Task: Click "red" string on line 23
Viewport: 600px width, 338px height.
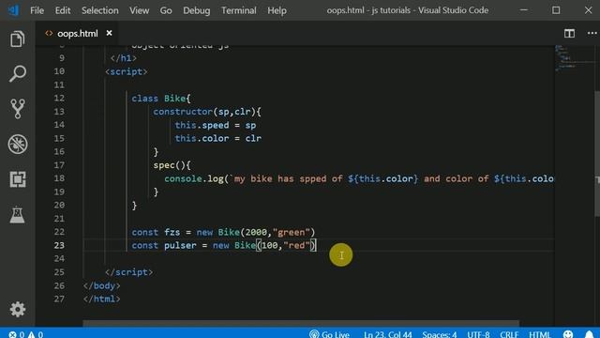Action: click(296, 245)
